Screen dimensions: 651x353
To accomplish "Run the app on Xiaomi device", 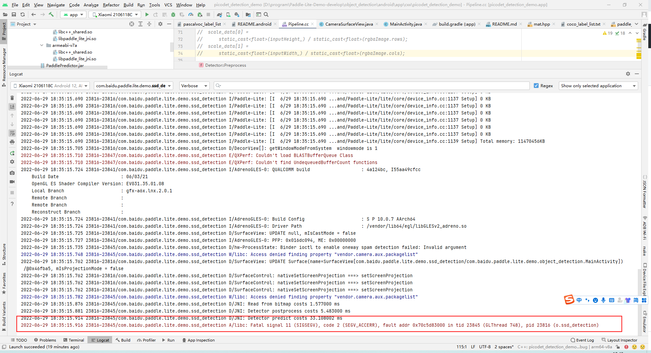I will click(147, 14).
